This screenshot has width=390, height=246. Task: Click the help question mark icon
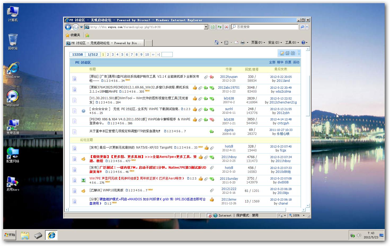[x=303, y=42]
